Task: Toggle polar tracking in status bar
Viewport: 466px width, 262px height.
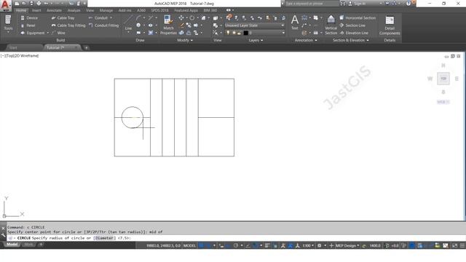Action: click(x=236, y=245)
